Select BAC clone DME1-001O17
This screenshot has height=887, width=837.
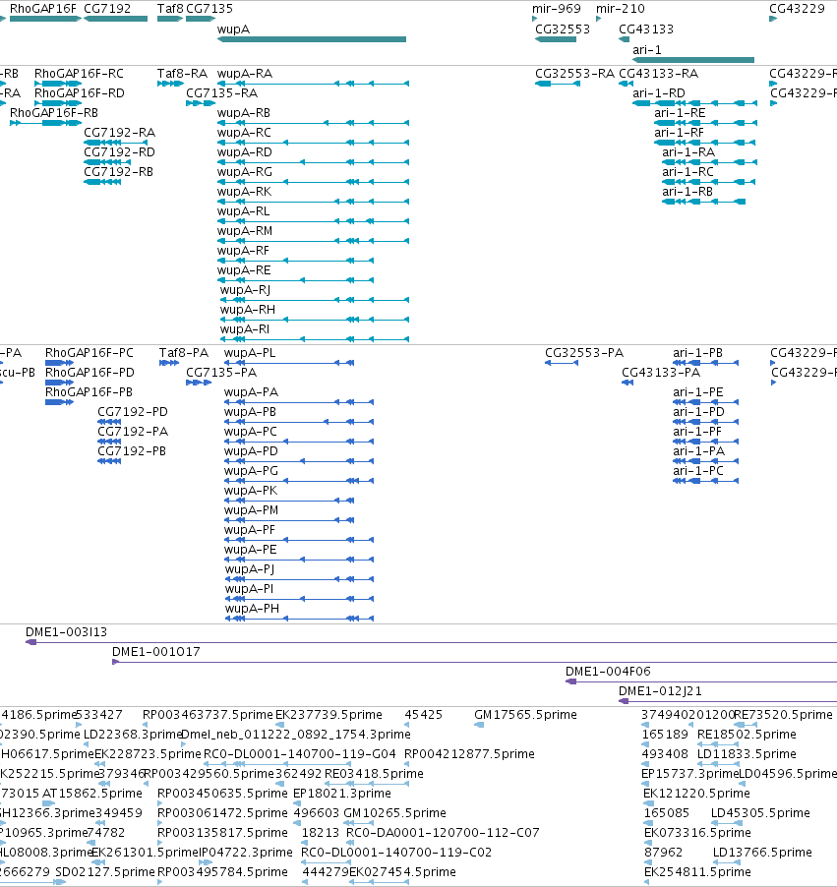click(x=156, y=652)
